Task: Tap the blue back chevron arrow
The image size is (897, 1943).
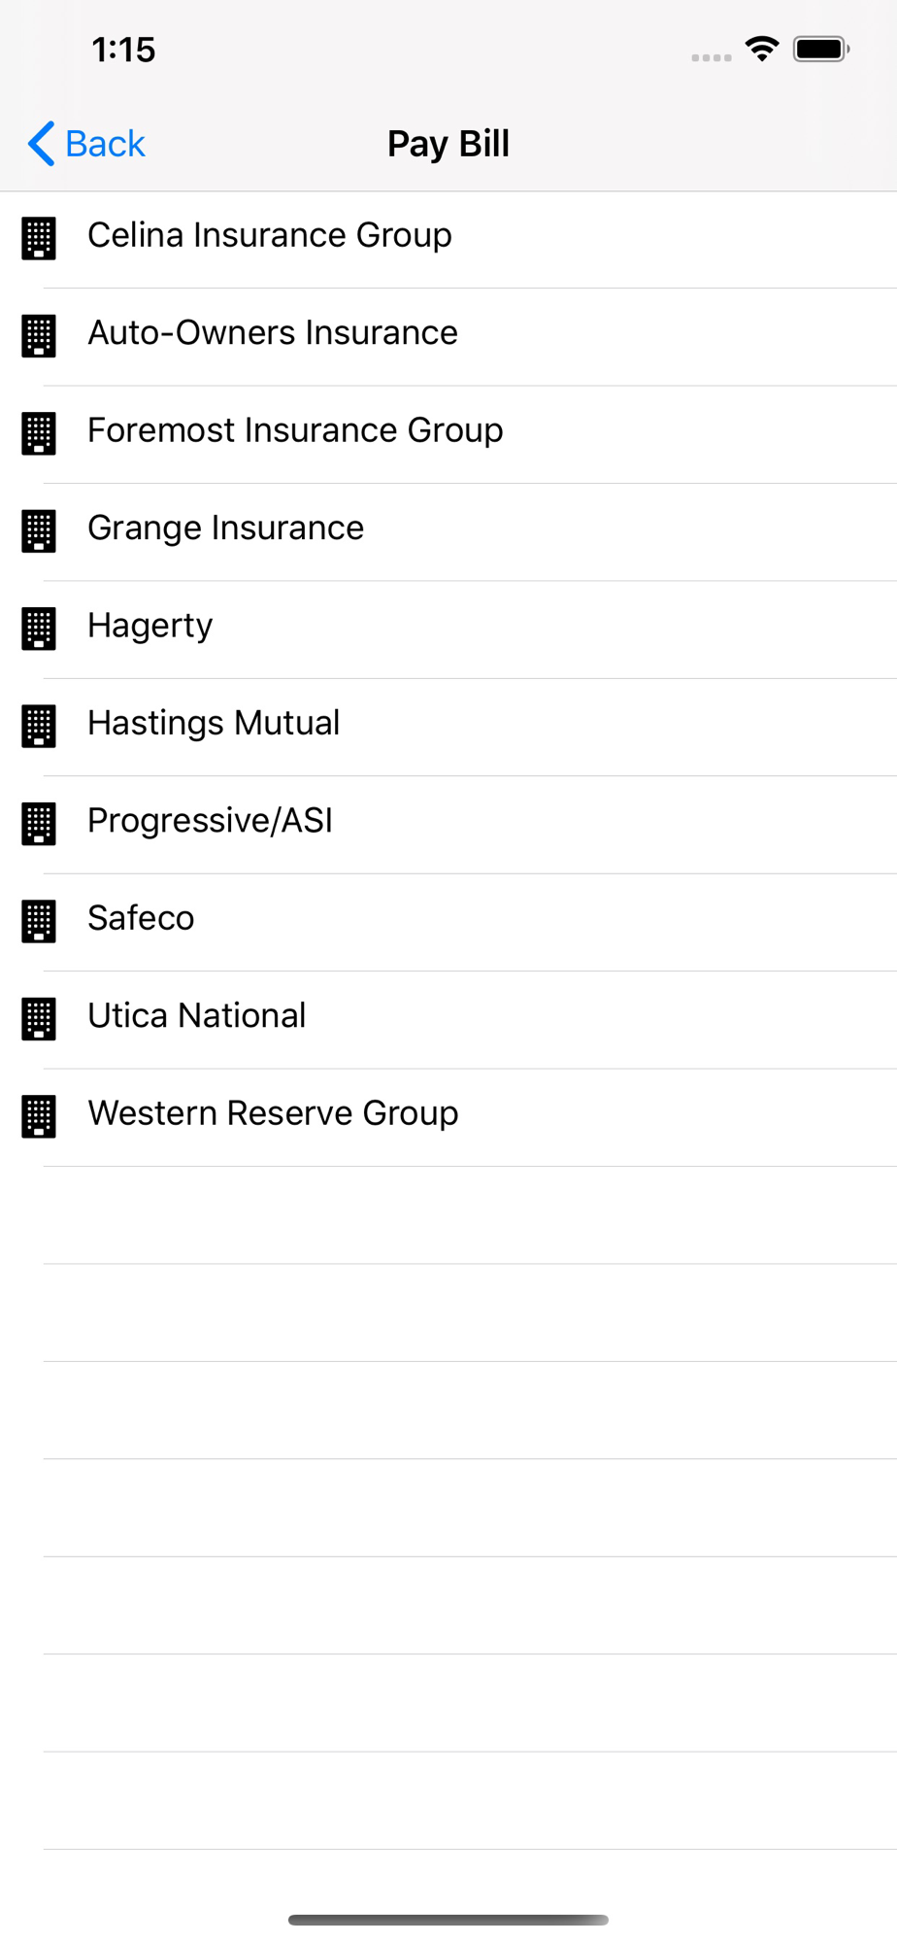Action: click(x=41, y=144)
